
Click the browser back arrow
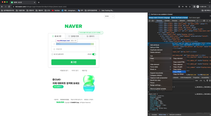(x=2, y=7)
